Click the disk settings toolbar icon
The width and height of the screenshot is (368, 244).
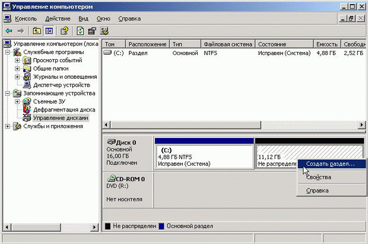[x=104, y=31]
